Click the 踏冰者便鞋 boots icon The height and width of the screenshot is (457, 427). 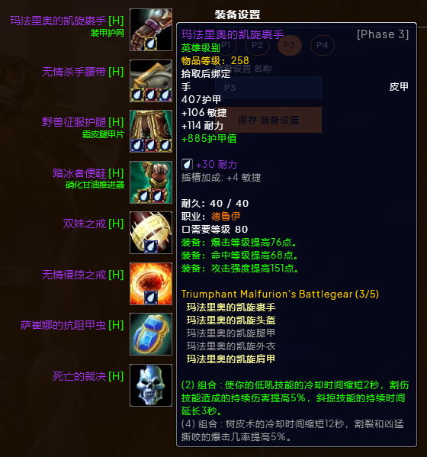coord(151,182)
